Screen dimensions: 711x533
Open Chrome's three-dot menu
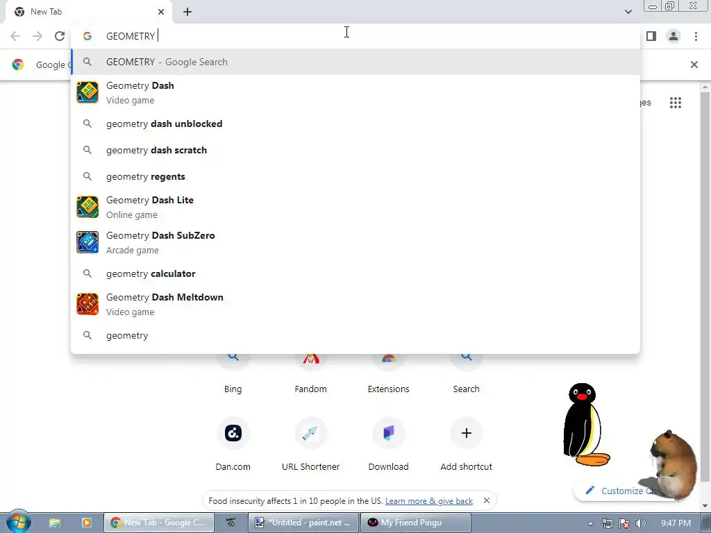pyautogui.click(x=696, y=36)
